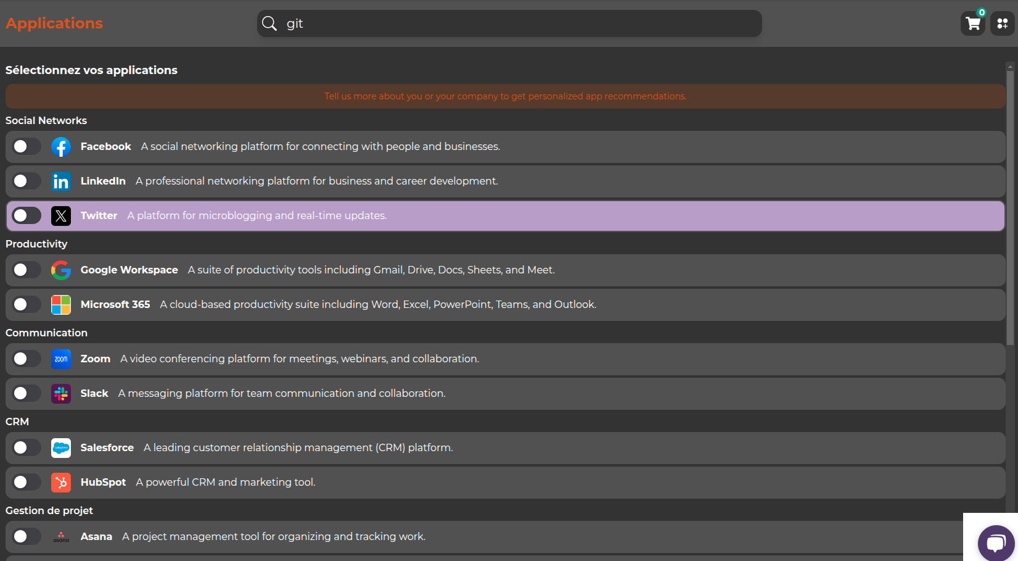The image size is (1018, 561).
Task: Open the chat support widget
Action: [995, 543]
